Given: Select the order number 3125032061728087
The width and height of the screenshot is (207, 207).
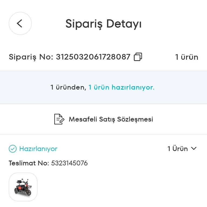Looking at the screenshot, I should tap(93, 57).
